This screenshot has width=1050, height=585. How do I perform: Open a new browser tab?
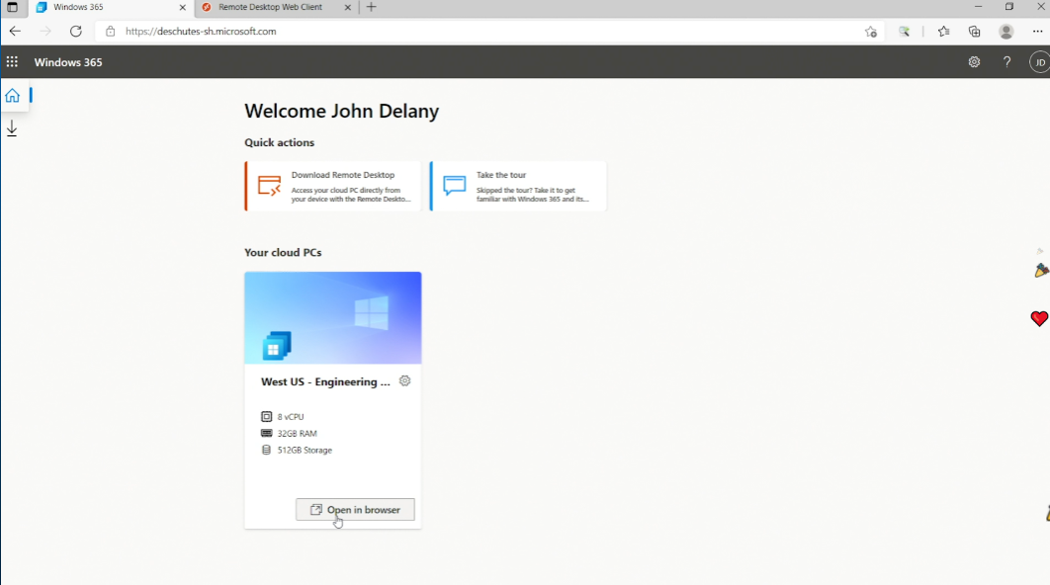(x=372, y=7)
